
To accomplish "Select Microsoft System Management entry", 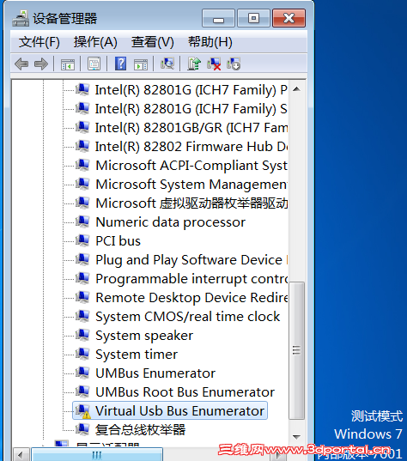I will pyautogui.click(x=191, y=185).
